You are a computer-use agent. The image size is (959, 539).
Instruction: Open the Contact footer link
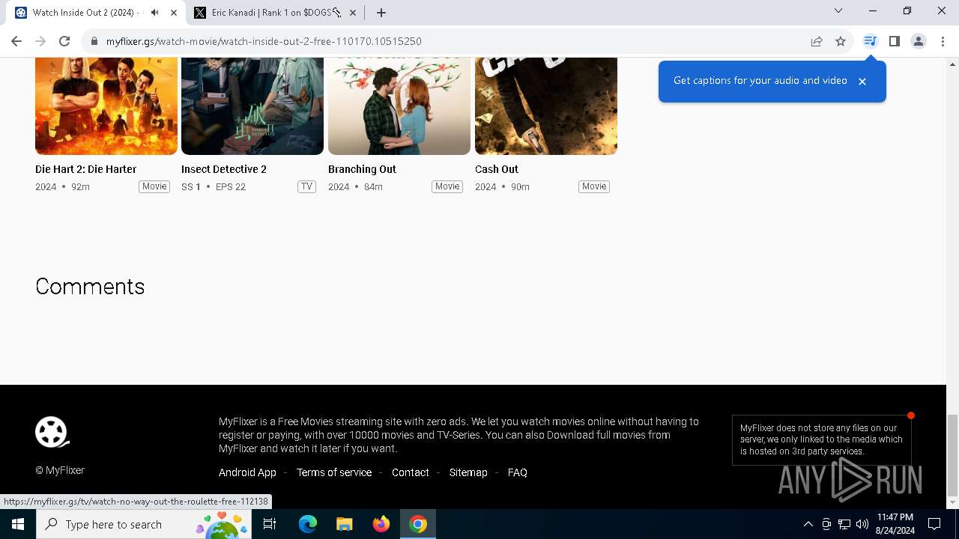tap(411, 472)
